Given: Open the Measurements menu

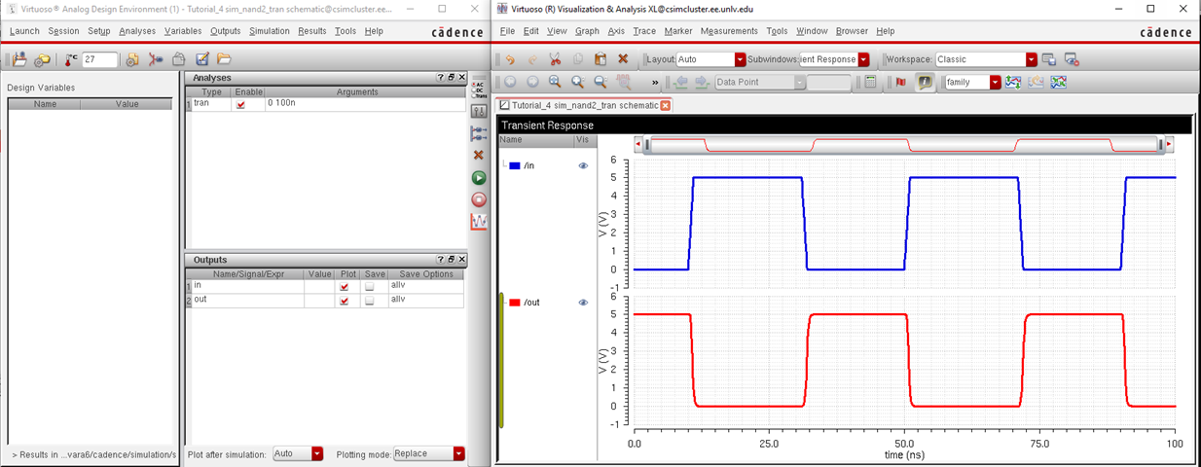Looking at the screenshot, I should tap(728, 31).
